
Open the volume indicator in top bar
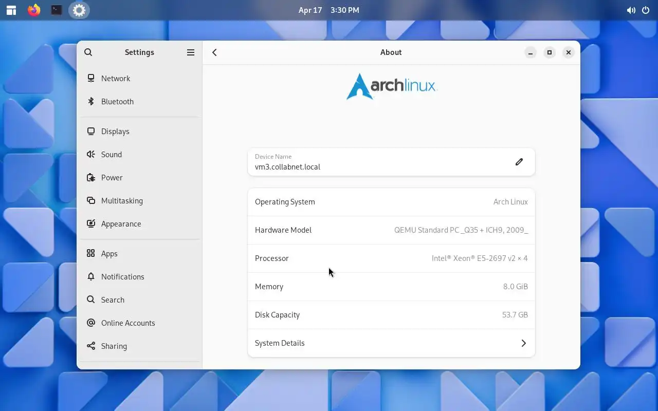coord(631,10)
